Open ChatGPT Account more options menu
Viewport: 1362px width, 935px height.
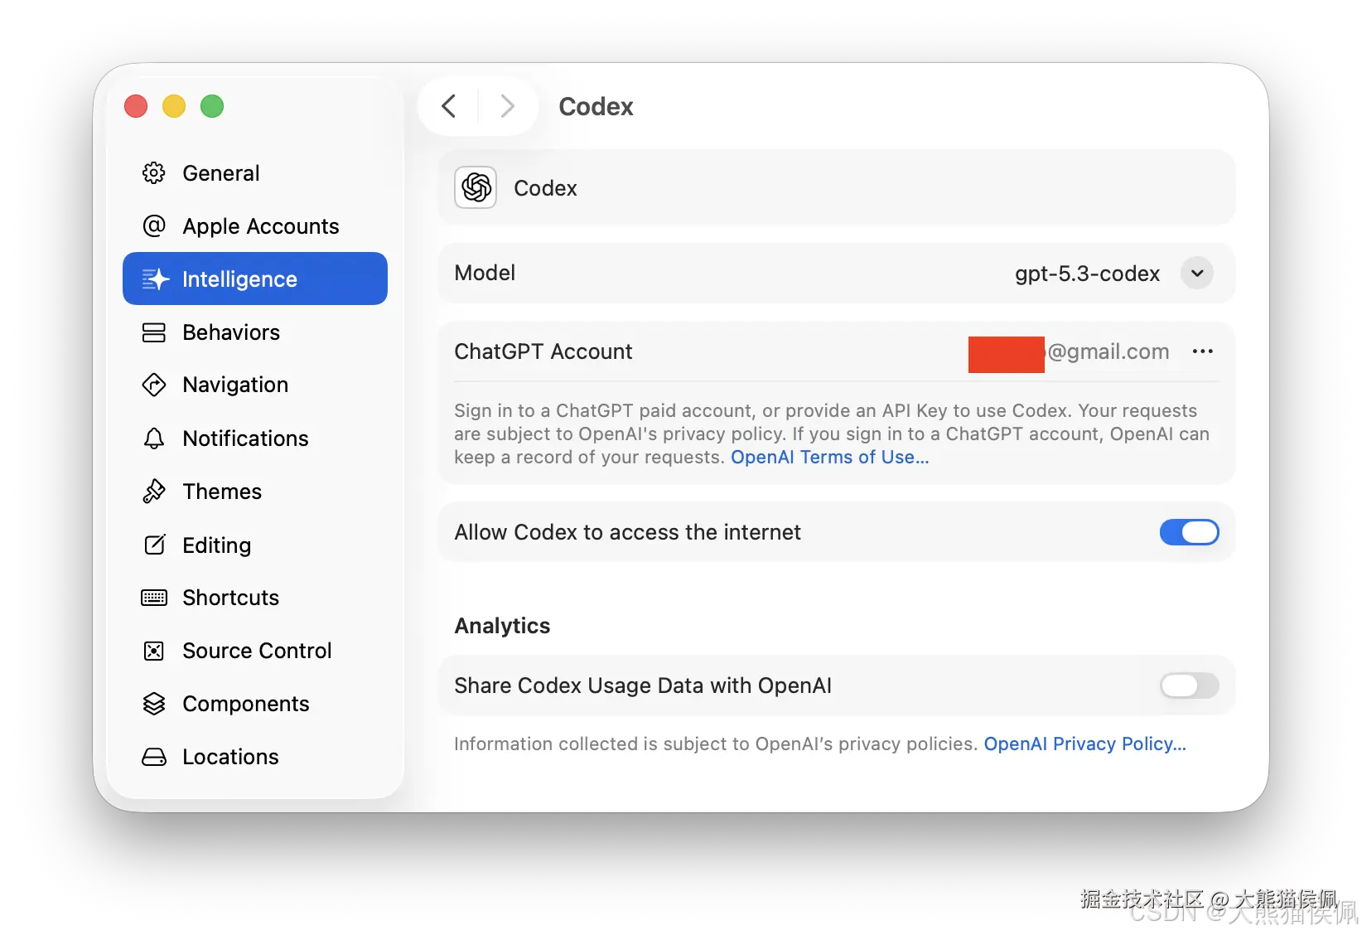(x=1202, y=351)
